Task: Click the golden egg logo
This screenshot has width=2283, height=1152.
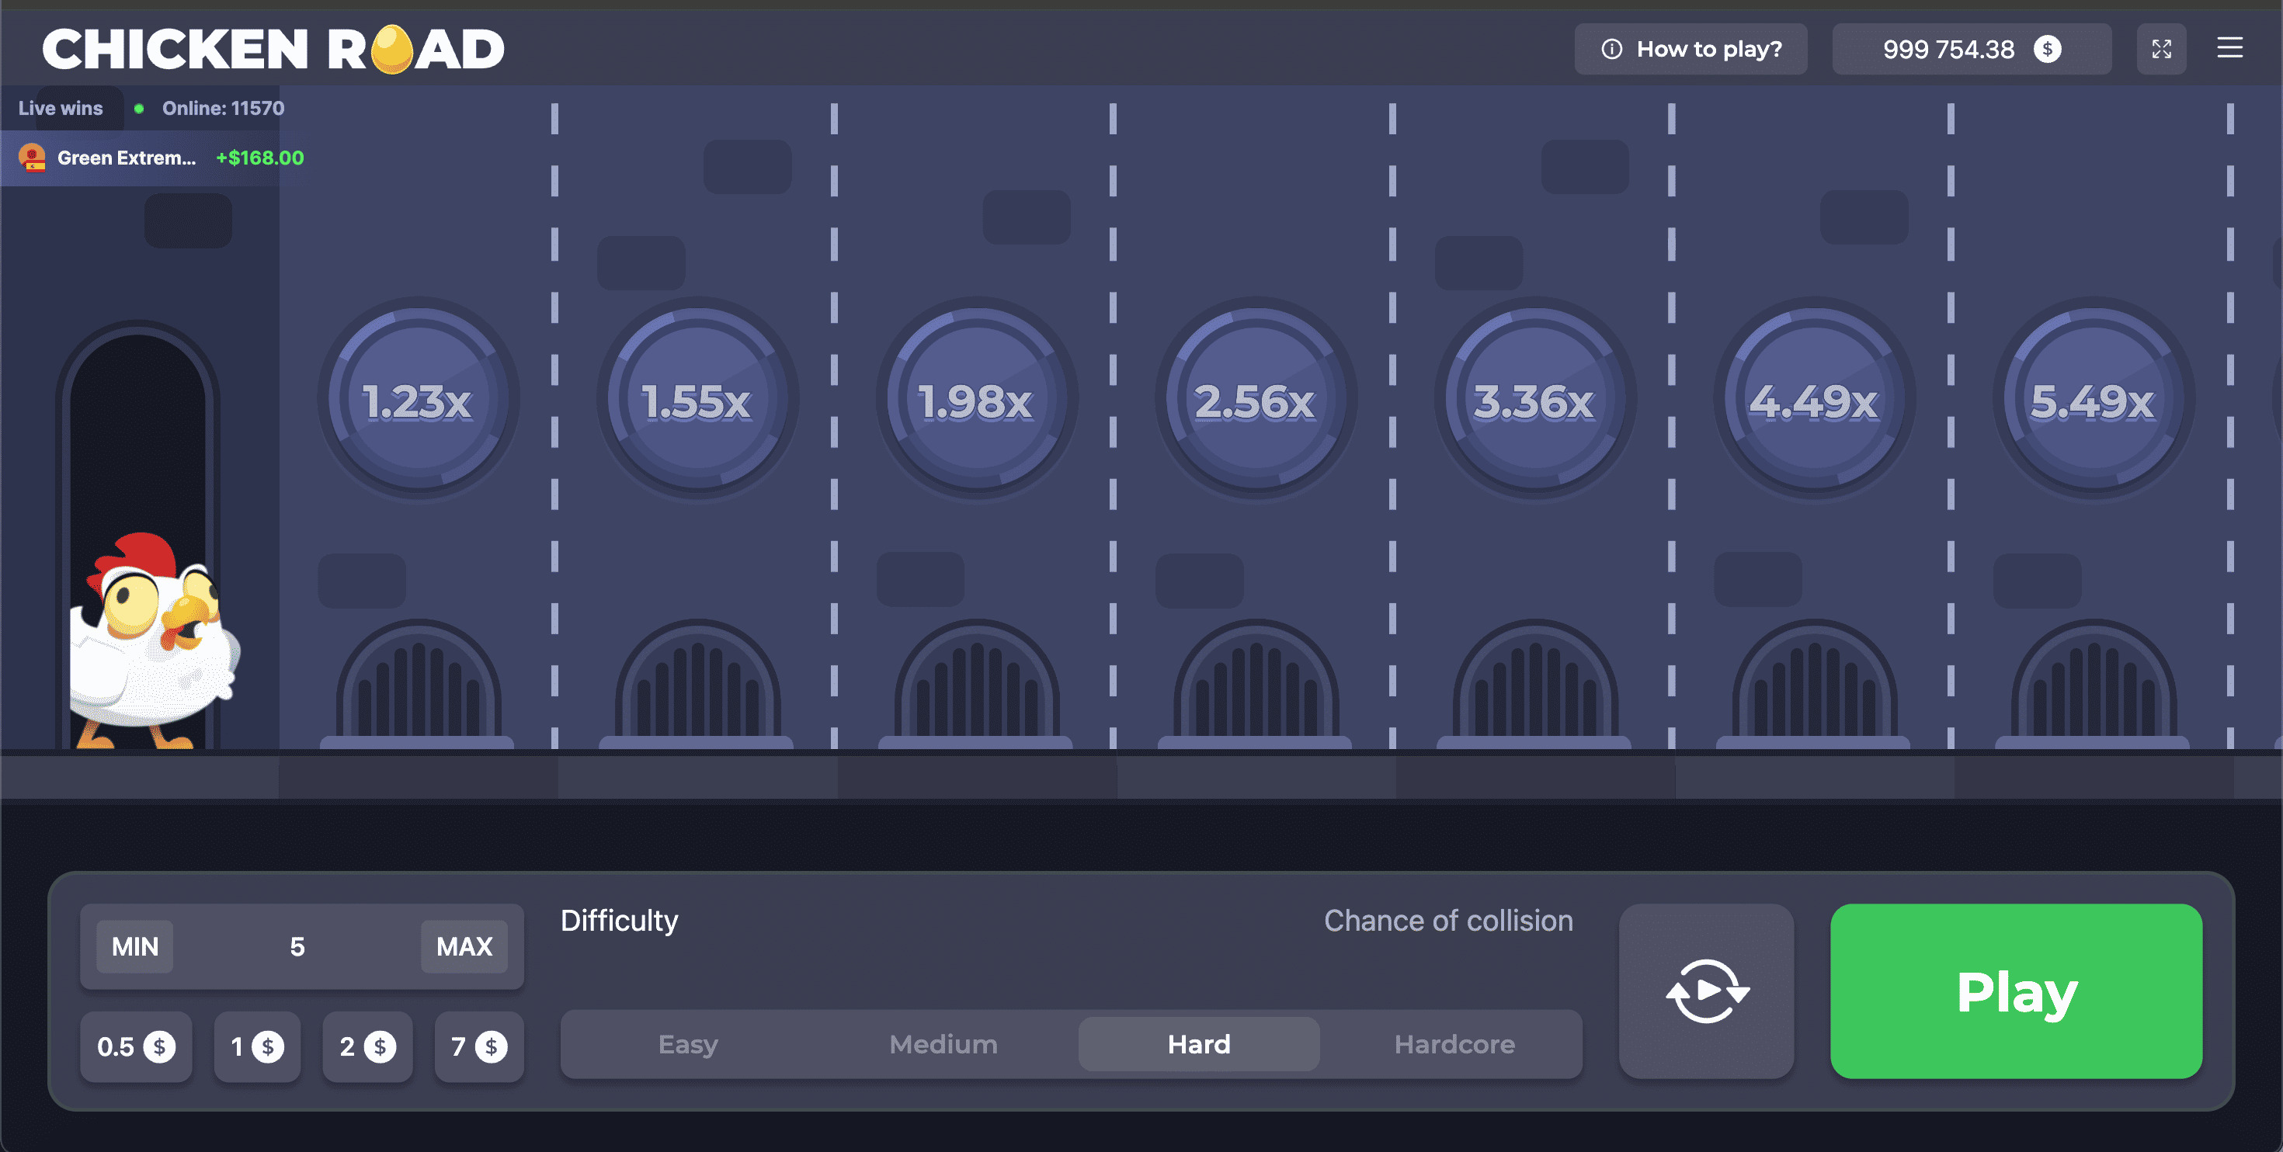Action: point(391,49)
